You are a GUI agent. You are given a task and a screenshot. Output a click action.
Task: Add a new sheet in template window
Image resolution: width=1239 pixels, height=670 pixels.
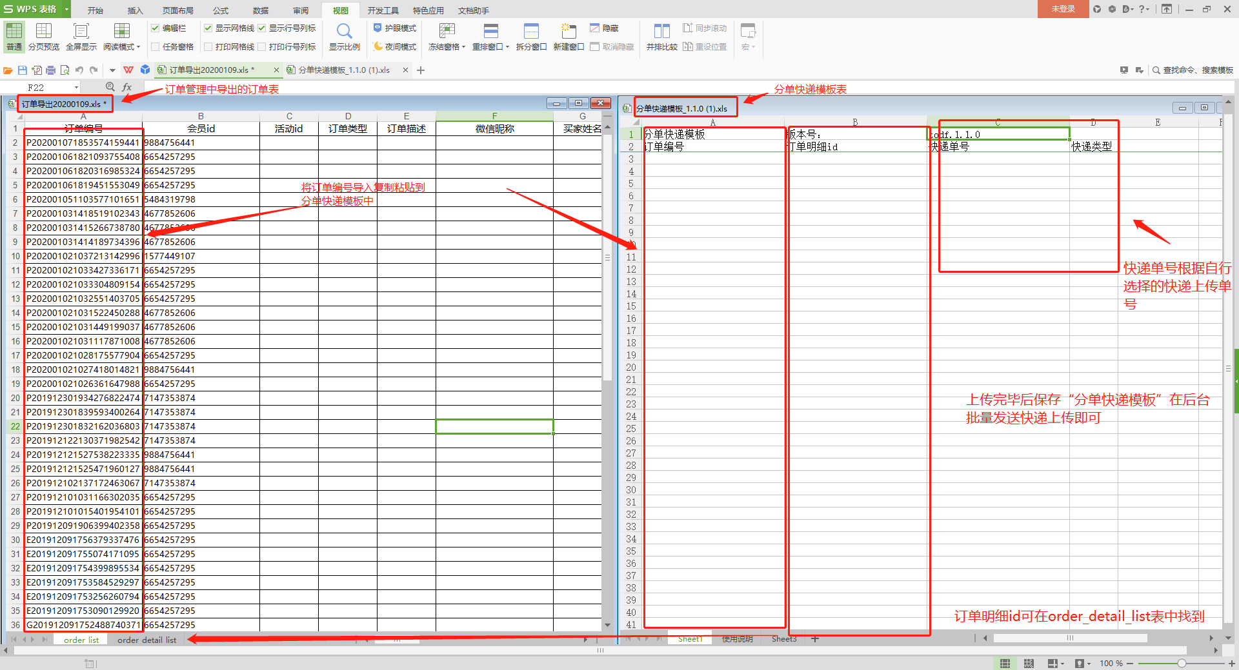coord(815,639)
